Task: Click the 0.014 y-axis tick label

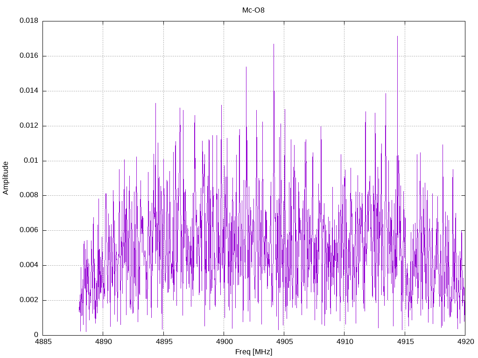Action: click(x=29, y=91)
